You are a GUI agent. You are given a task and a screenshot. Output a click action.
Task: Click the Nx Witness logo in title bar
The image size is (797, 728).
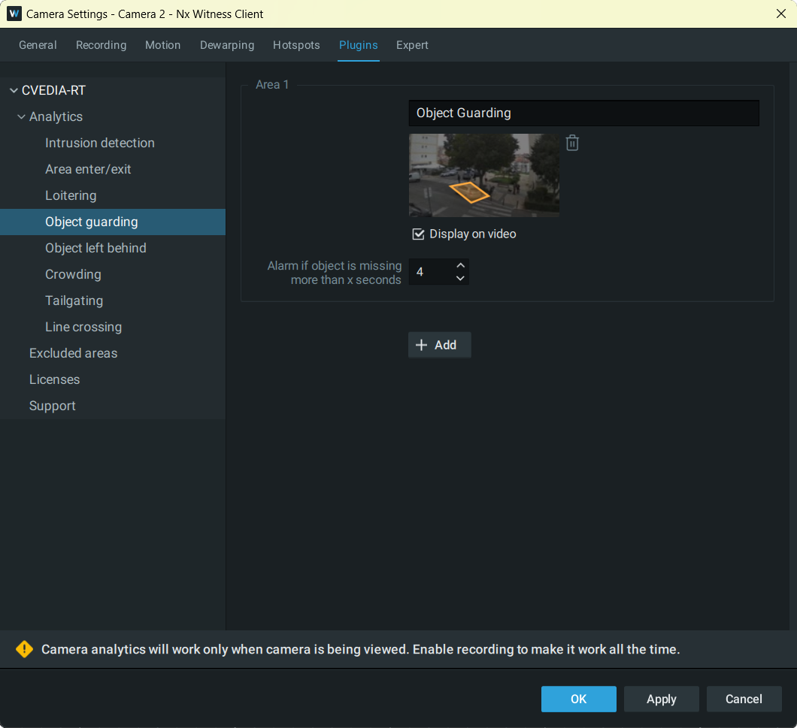(14, 14)
